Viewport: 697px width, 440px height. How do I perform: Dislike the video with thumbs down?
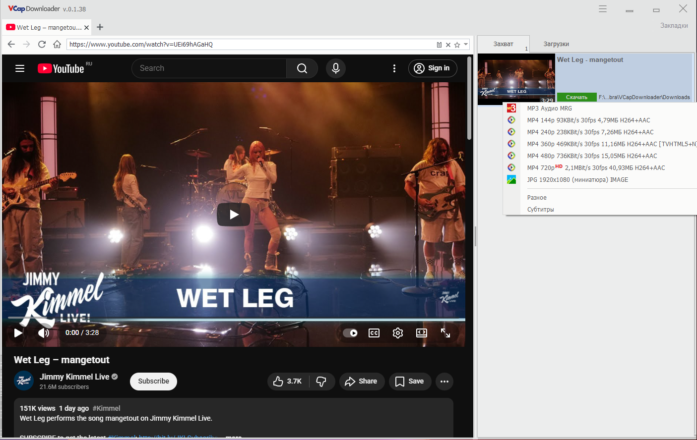(x=321, y=381)
